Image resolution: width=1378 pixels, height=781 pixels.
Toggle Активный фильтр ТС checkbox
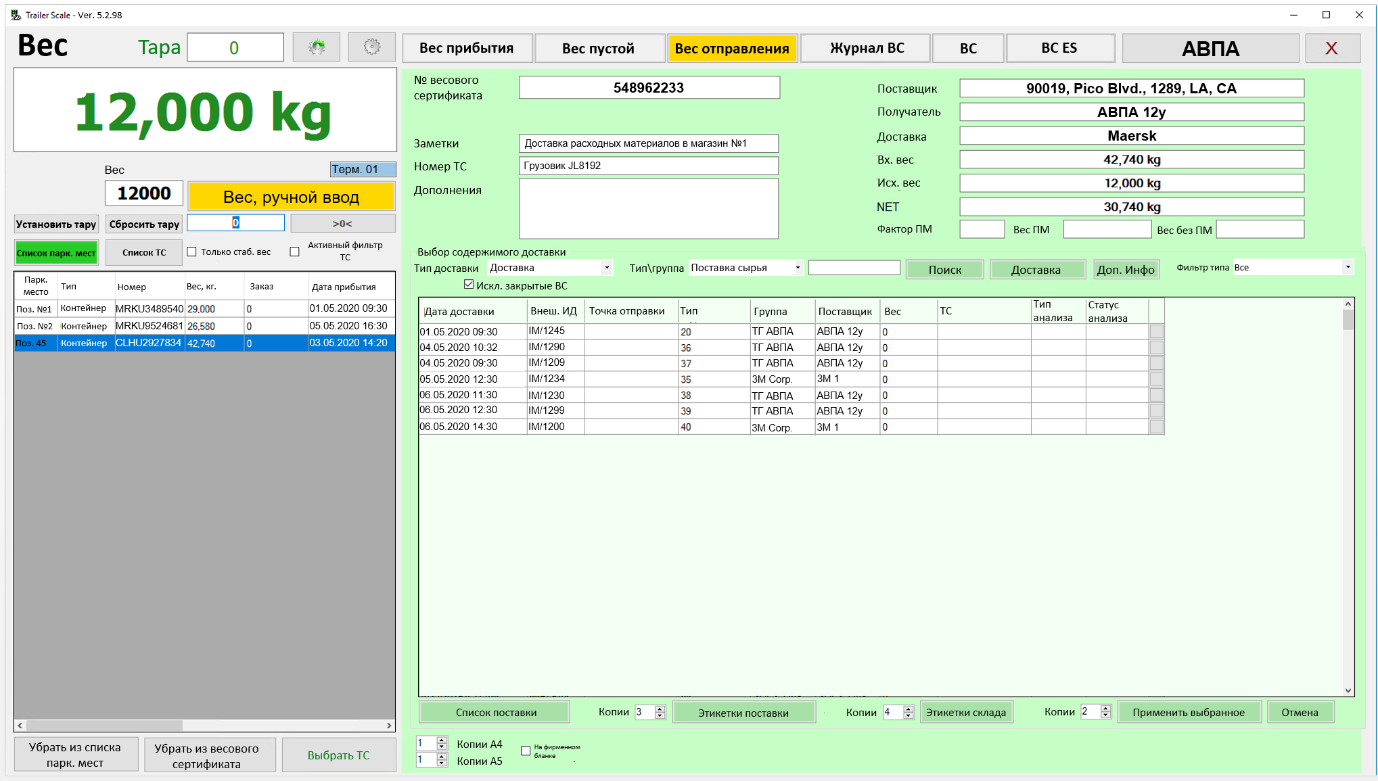[294, 252]
